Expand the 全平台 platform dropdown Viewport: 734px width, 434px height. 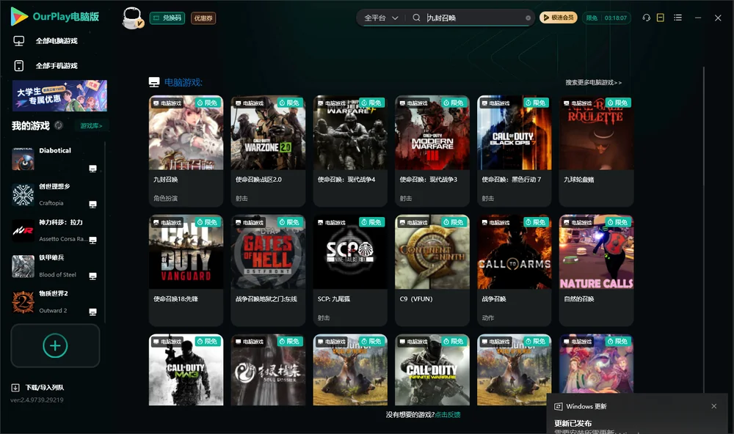(381, 18)
